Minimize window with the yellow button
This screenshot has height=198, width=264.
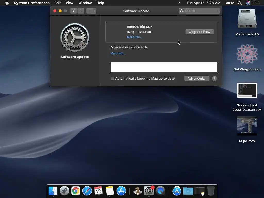click(60, 11)
